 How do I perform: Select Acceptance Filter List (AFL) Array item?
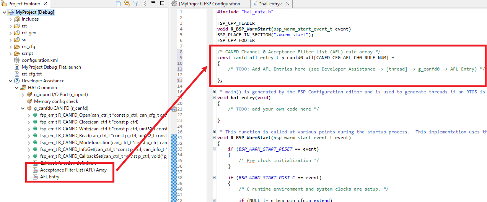73,170
